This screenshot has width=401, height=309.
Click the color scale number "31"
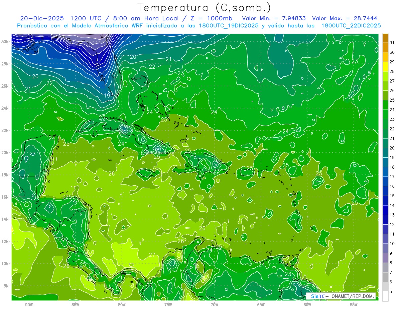point(392,42)
